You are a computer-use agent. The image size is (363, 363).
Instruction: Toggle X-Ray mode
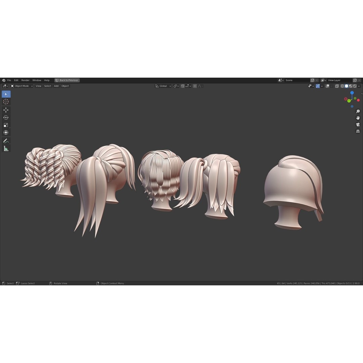coord(337,86)
